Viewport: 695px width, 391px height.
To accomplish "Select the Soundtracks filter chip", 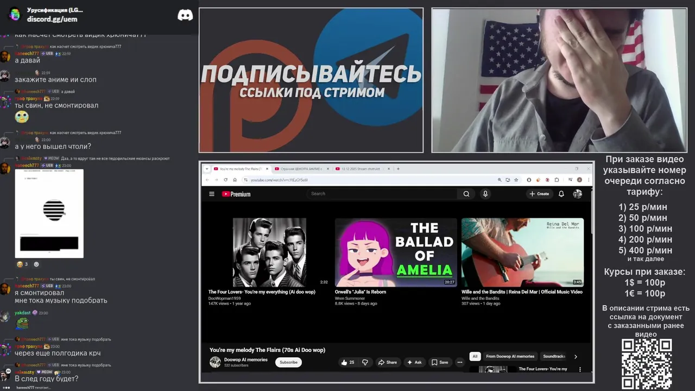I will click(x=554, y=357).
